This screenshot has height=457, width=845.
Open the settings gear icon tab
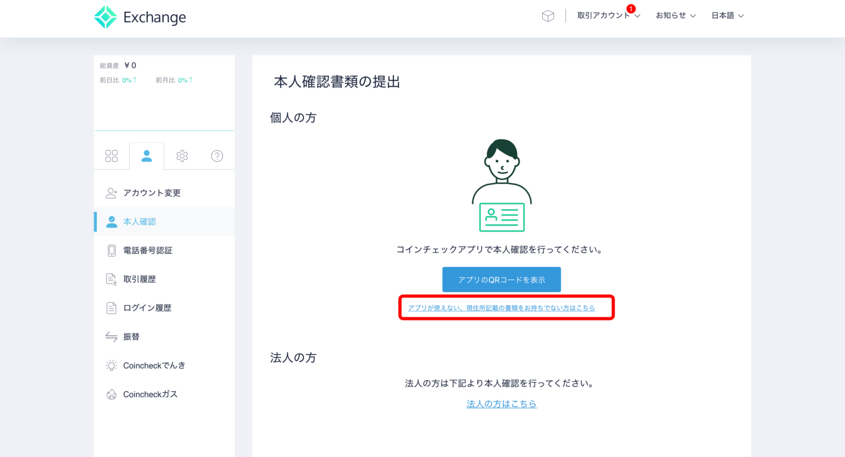[182, 156]
